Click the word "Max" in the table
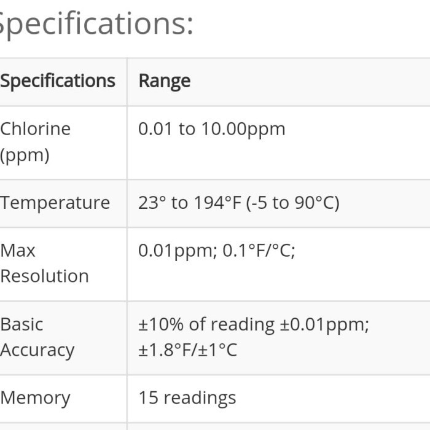Viewport: 430px width, 430px height. (18, 251)
